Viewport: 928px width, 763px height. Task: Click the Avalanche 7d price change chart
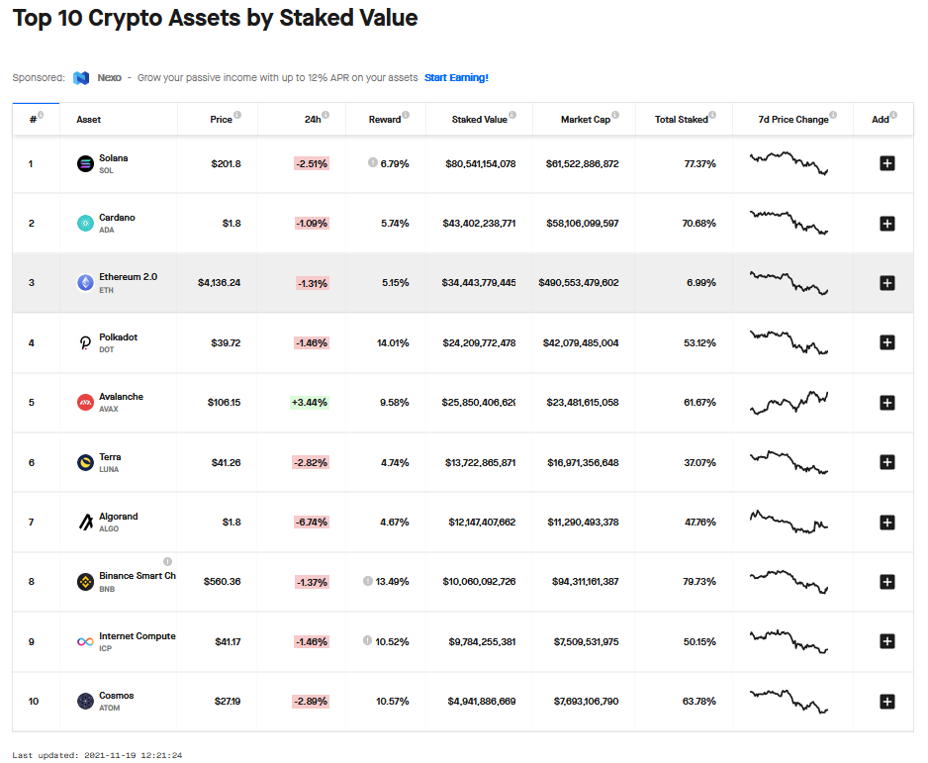click(x=789, y=402)
